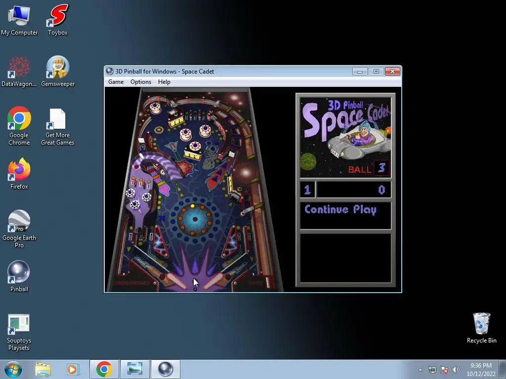The width and height of the screenshot is (506, 379).
Task: Select the Souptoys Playsets desktop icon
Action: point(19,332)
